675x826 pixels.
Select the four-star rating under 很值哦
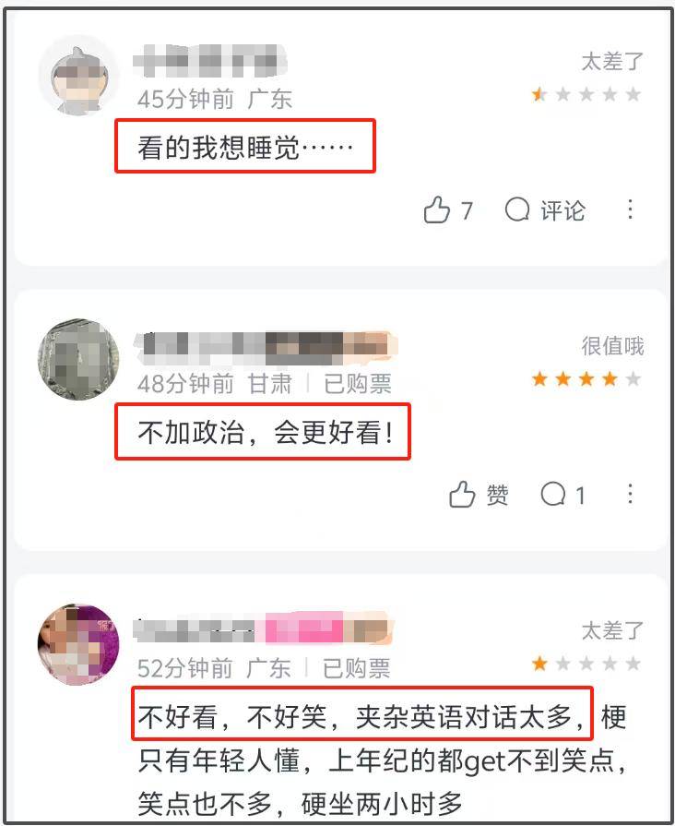[586, 378]
